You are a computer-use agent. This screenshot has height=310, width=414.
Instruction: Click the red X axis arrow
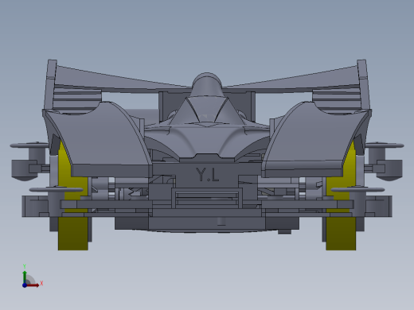tap(33, 285)
